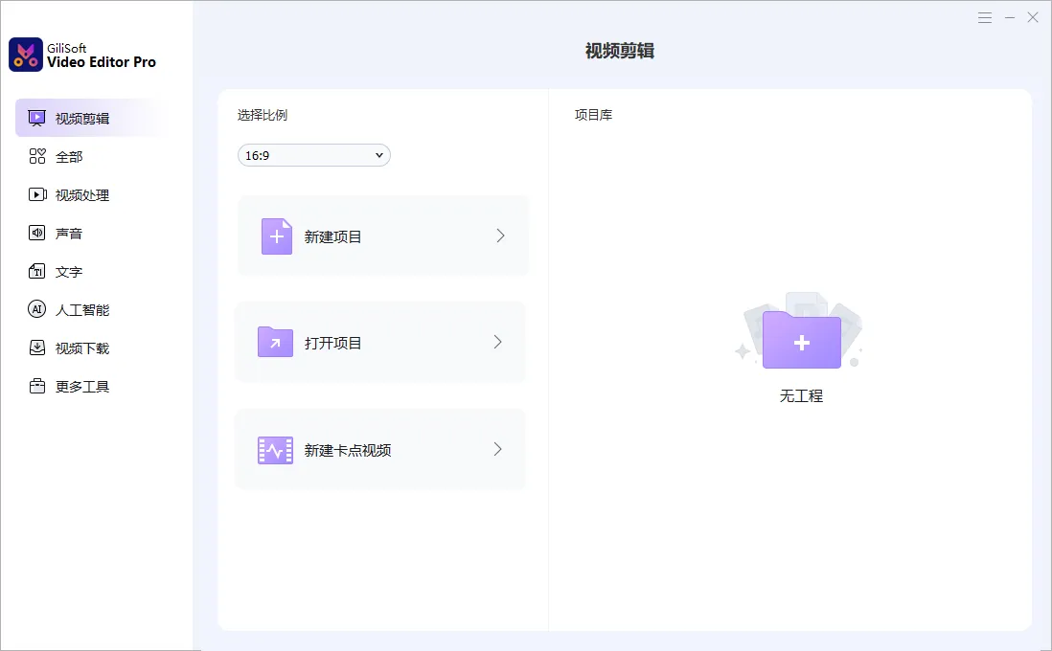Open the hamburger menu in title bar
This screenshot has width=1052, height=651.
985,17
